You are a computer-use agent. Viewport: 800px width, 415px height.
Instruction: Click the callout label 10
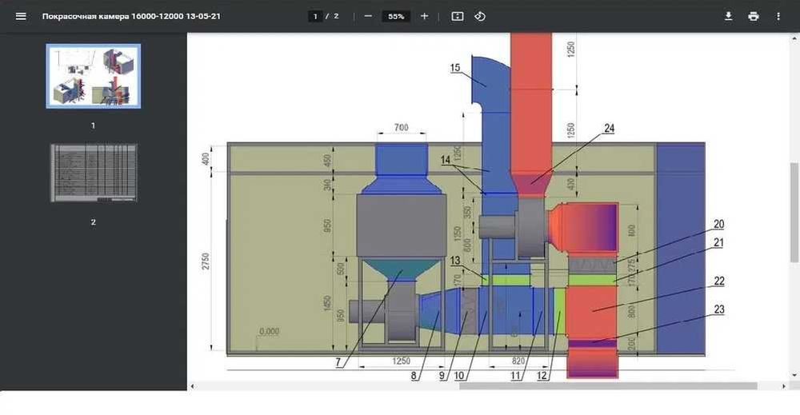click(458, 377)
